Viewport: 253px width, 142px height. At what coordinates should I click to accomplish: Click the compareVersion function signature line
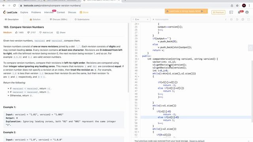pos(183,59)
